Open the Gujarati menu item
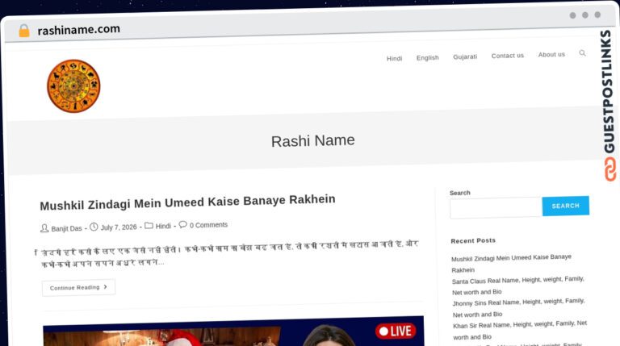Screen dimensions: 620x346 tap(465, 57)
